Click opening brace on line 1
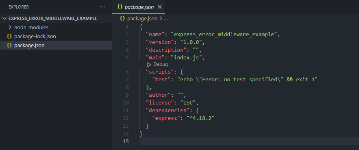Screen dimensions: 359x150 tap(141, 27)
